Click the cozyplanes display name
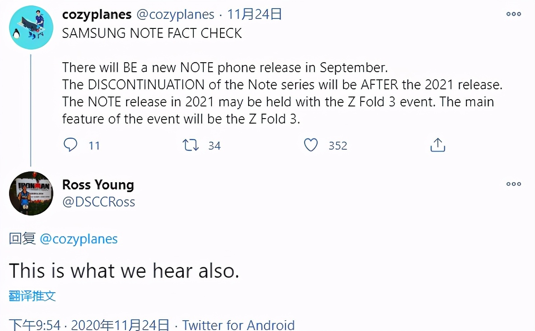535x331 pixels. 97,14
